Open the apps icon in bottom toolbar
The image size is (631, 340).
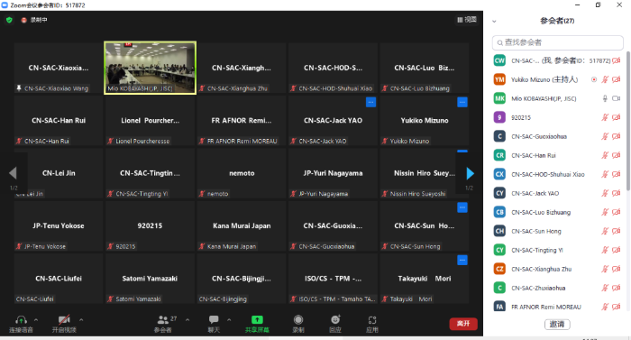click(x=372, y=320)
